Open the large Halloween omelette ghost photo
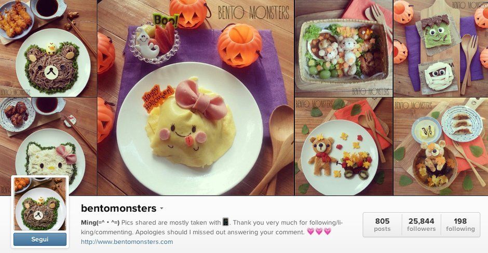The image size is (488, 253). pos(196,97)
